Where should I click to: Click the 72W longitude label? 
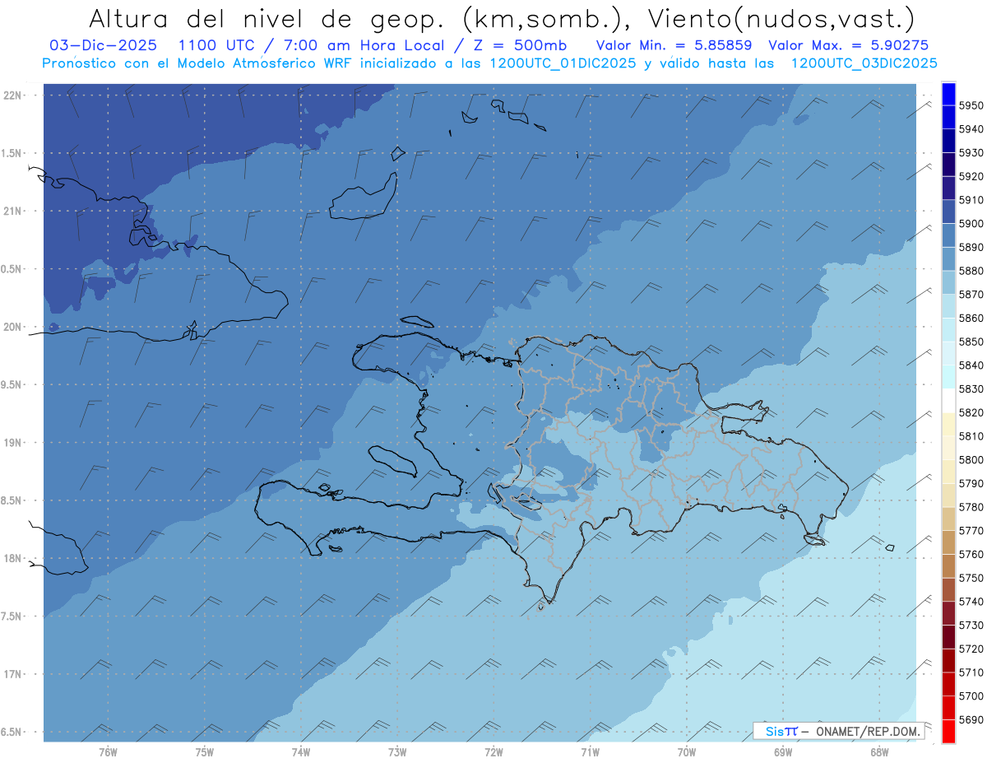point(493,752)
